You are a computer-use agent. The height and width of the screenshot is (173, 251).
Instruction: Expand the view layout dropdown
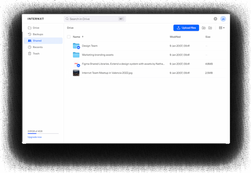point(222,28)
